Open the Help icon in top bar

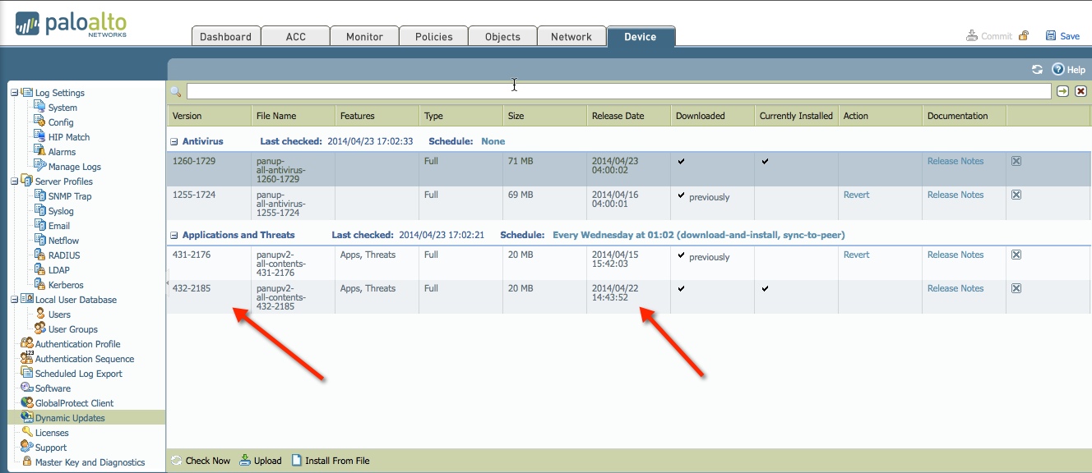[1058, 70]
